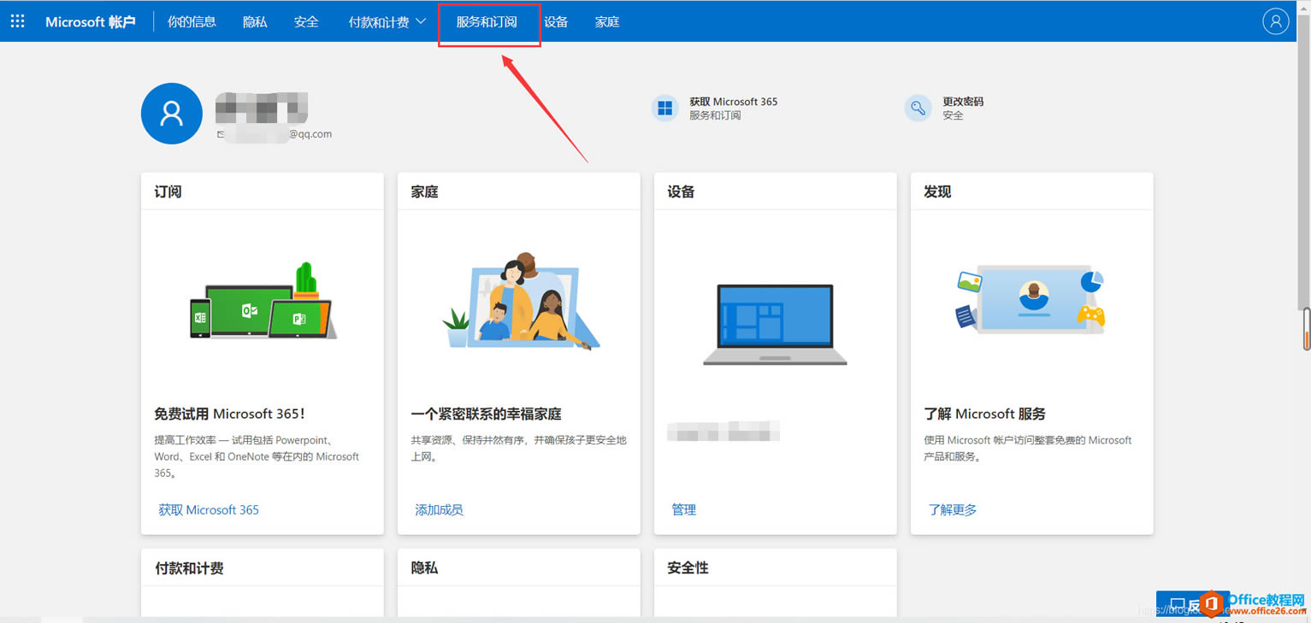Navigate to 安全 from the top bar
This screenshot has width=1311, height=623.
[305, 21]
